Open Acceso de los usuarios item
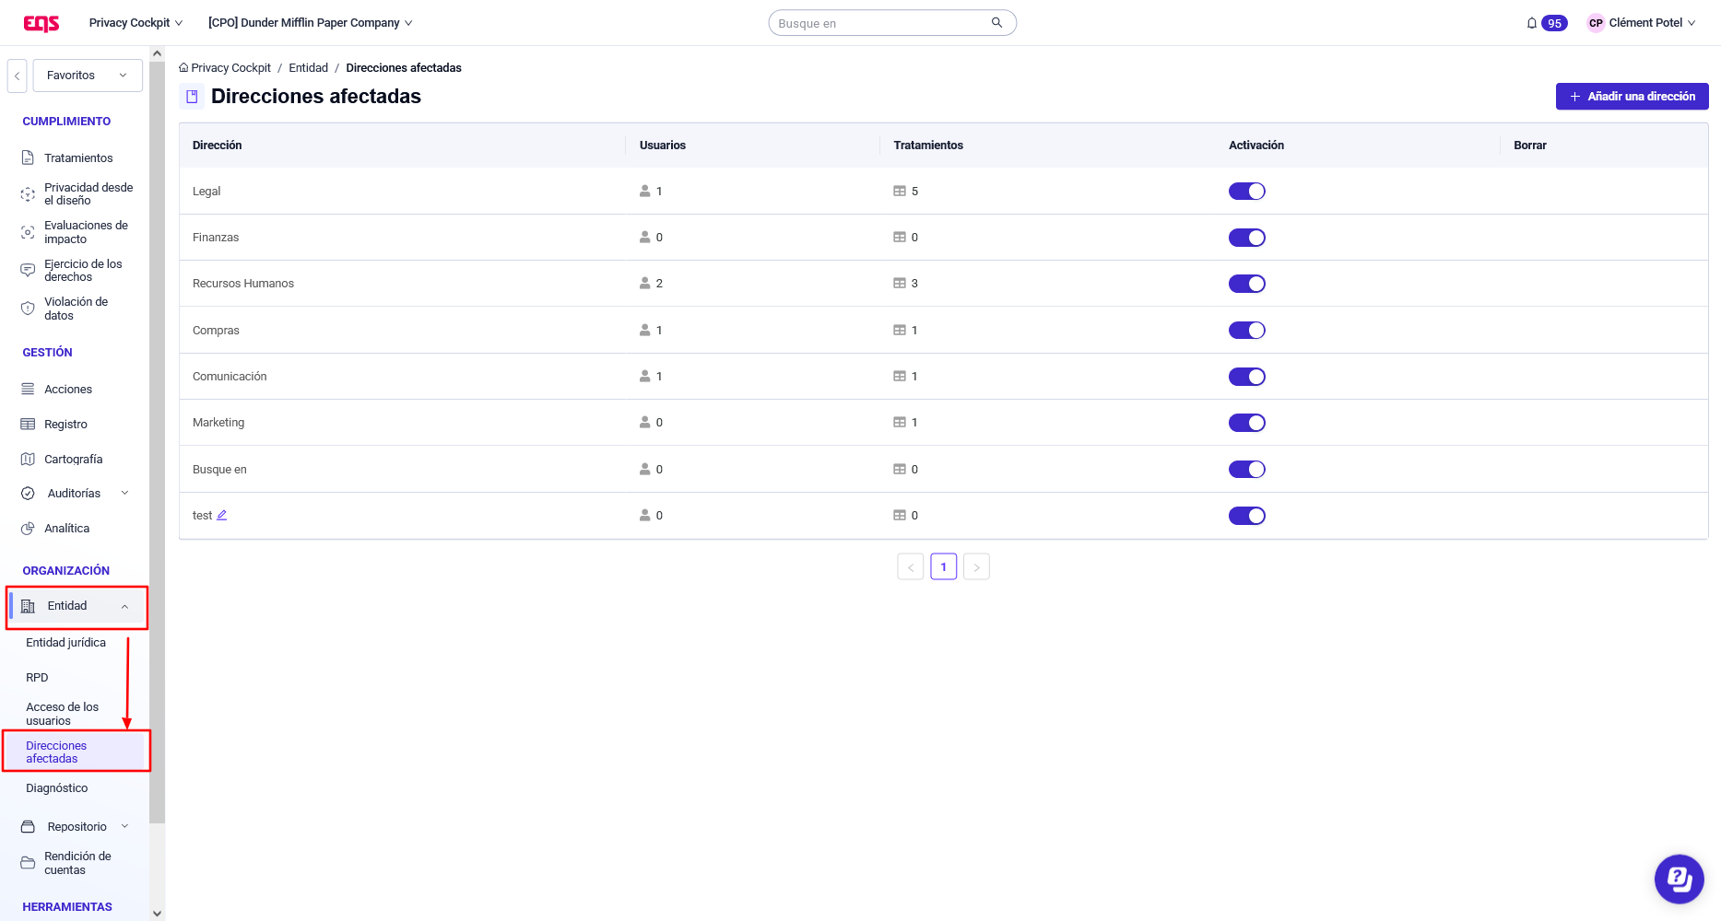This screenshot has width=1721, height=921. coord(62,714)
